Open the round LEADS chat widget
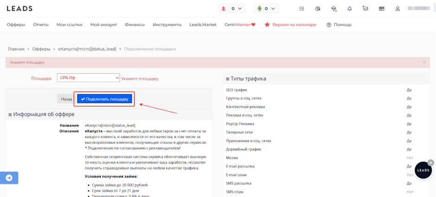The height and width of the screenshot is (197, 436). pyautogui.click(x=423, y=170)
